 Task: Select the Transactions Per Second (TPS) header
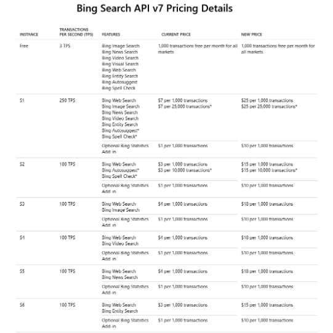point(76,32)
